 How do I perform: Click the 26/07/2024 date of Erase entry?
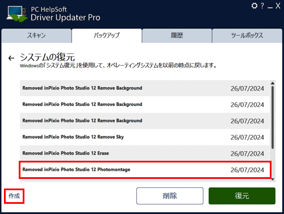[x=247, y=153]
